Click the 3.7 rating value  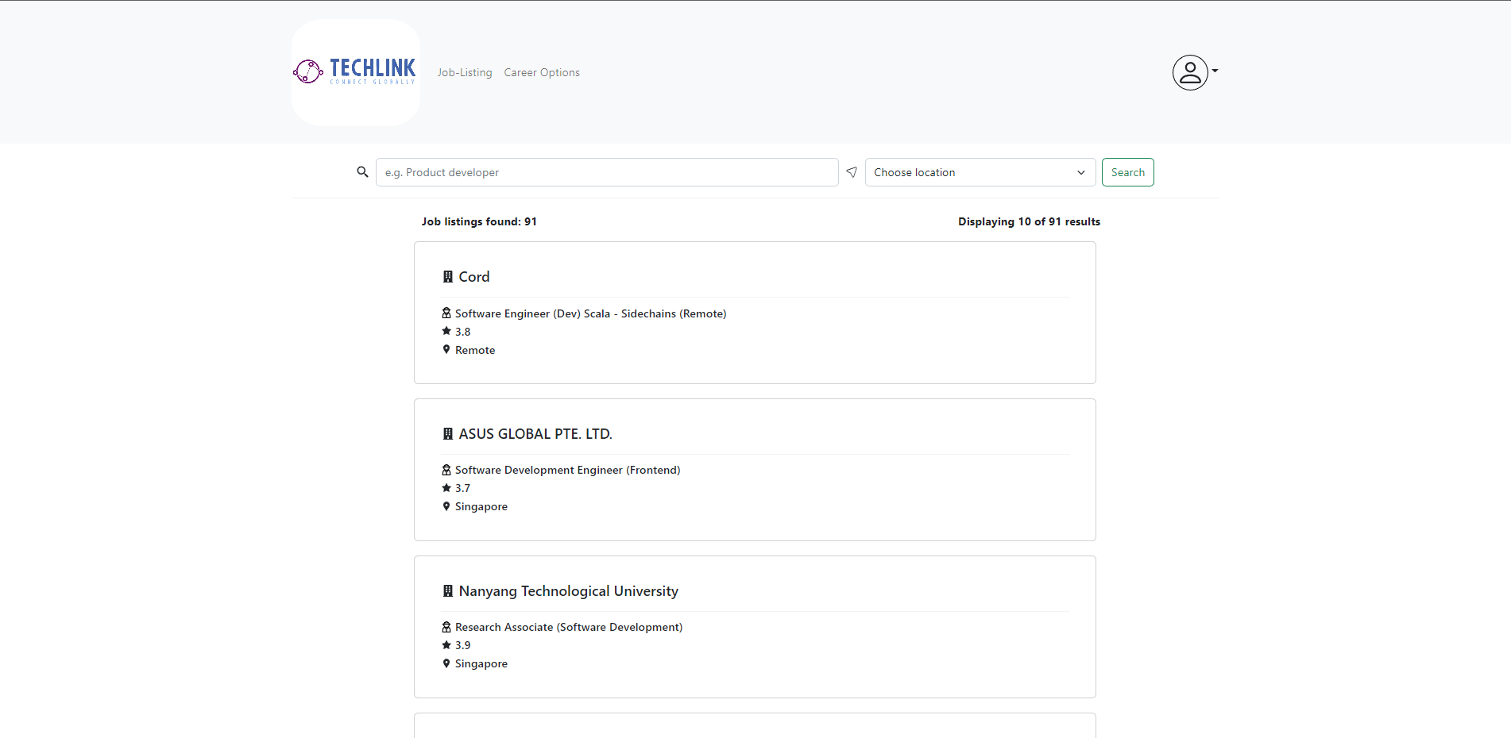[x=463, y=488]
